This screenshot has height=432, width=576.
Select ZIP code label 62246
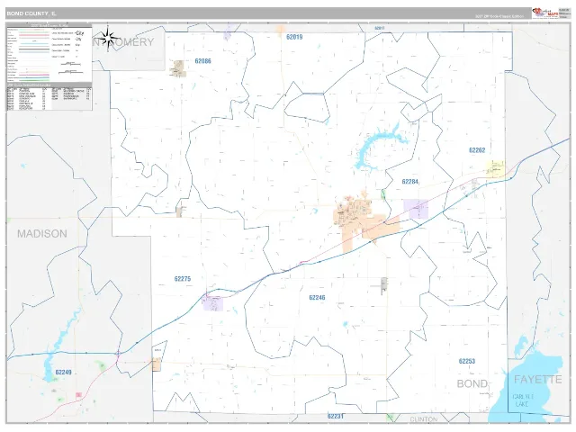(x=317, y=298)
